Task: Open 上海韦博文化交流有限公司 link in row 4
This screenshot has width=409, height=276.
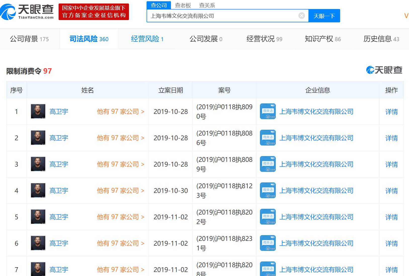Action: click(x=316, y=191)
